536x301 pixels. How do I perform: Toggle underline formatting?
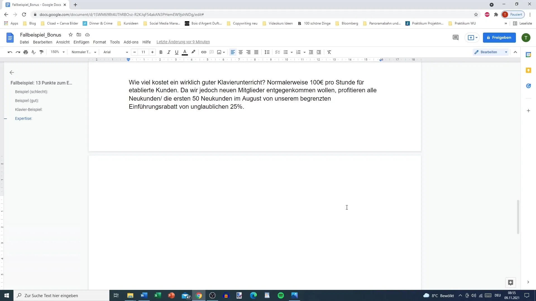176,52
